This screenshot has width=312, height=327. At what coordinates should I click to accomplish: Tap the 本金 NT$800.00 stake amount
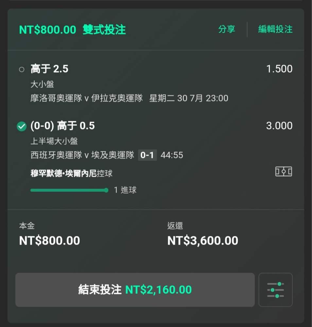tap(49, 241)
